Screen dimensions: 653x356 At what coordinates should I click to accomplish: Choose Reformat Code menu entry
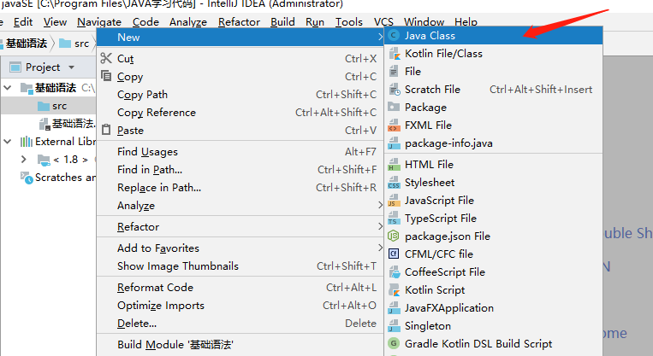coord(155,288)
